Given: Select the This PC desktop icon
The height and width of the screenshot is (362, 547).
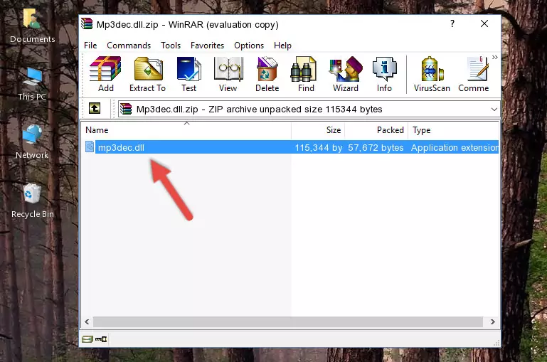Looking at the screenshot, I should pos(32,84).
